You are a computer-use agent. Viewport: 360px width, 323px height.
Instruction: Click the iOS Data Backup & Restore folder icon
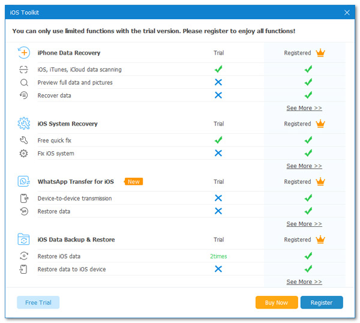tap(24, 240)
